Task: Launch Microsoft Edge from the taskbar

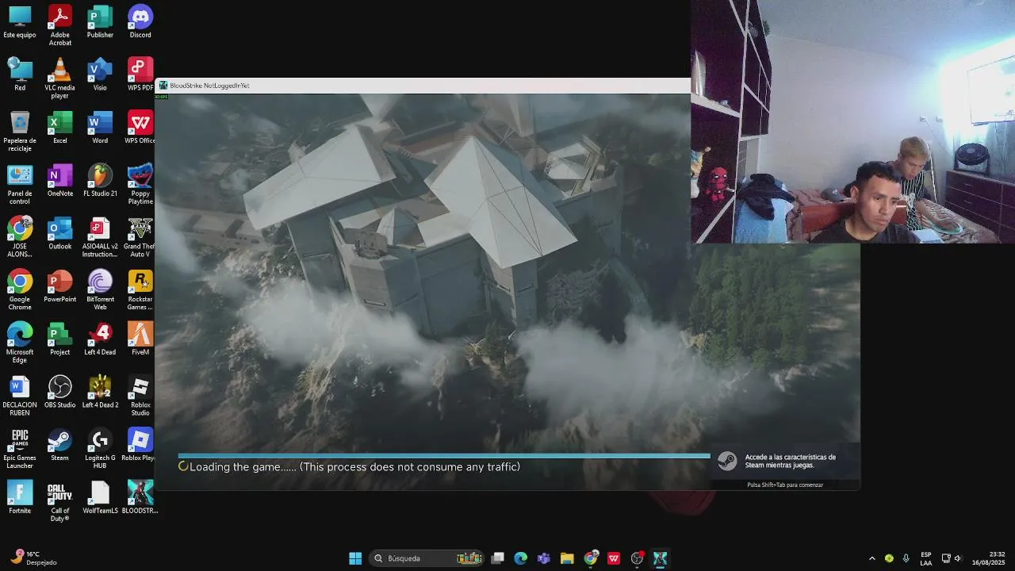Action: pyautogui.click(x=520, y=558)
